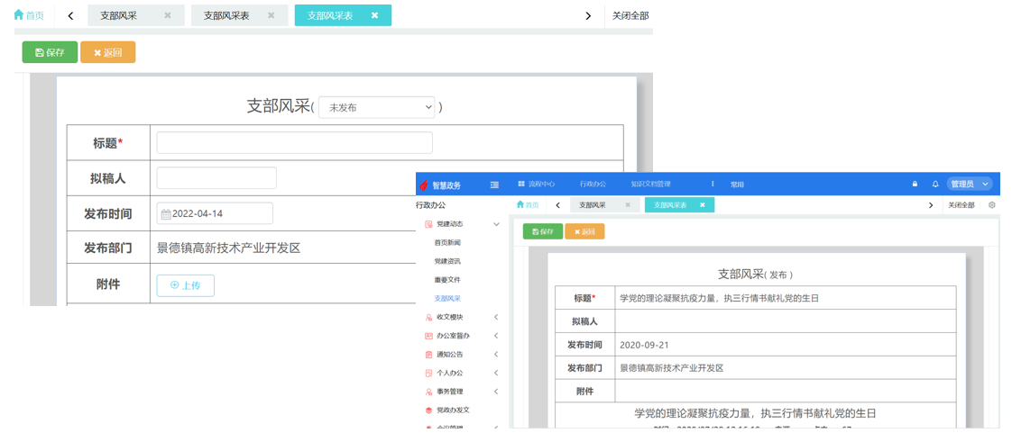Expand the 通知公告 sidebar group
This screenshot has width=1012, height=442.
coord(496,355)
